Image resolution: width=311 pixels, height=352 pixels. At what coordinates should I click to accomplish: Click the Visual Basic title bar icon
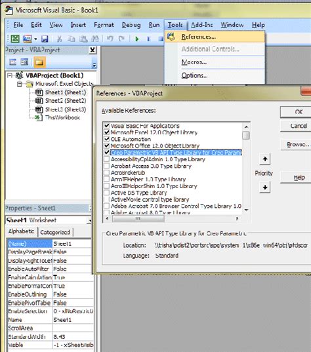9,10
